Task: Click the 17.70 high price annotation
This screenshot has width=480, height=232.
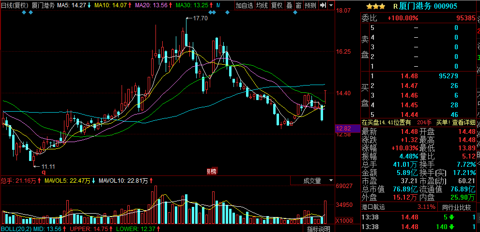Action: pos(201,18)
